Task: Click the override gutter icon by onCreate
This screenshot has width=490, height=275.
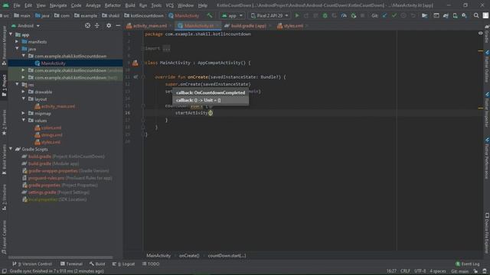Action: (x=136, y=76)
